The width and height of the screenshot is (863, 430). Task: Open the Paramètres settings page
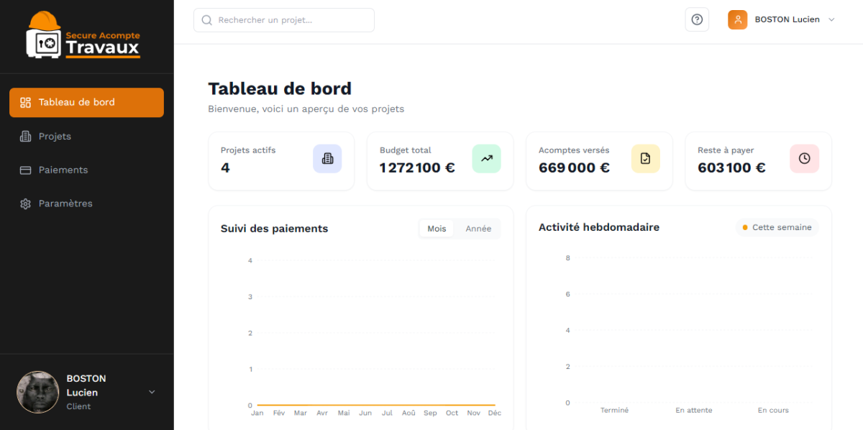pyautogui.click(x=65, y=203)
